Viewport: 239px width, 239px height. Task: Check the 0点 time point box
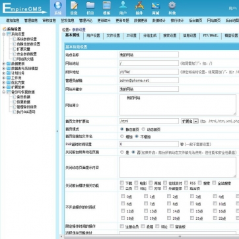tap(123, 196)
